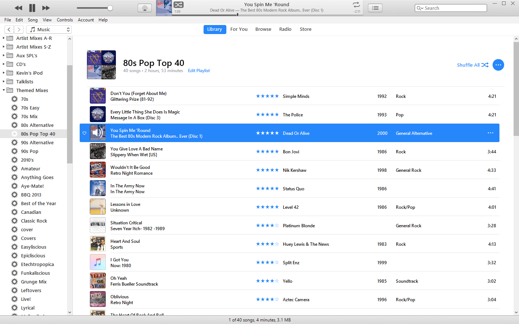Open the Account menu
Screen dimensions: 519x324
tap(86, 20)
